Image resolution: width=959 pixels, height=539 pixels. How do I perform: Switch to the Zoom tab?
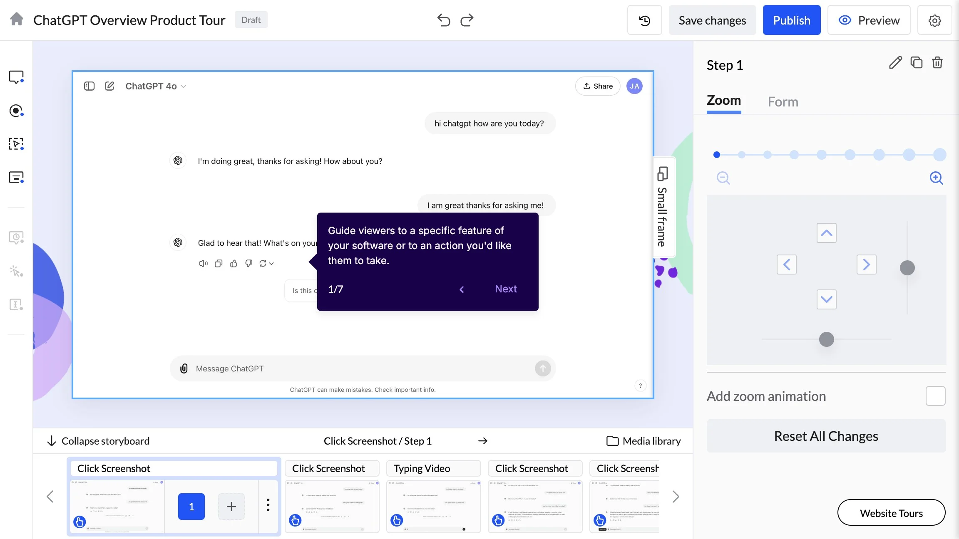[724, 101]
